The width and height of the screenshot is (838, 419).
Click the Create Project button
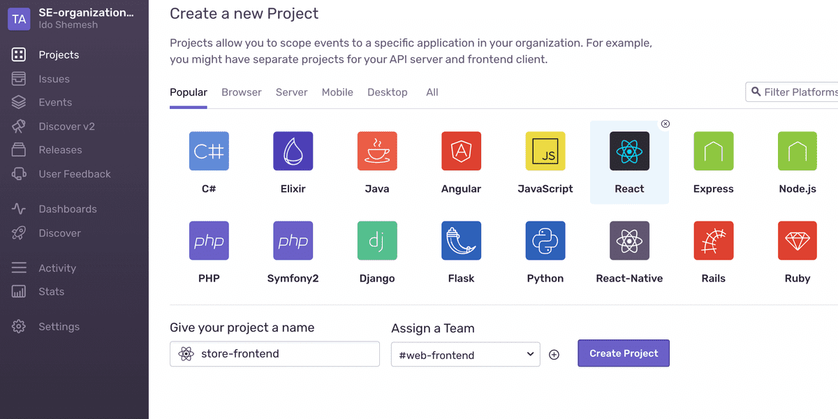click(x=624, y=353)
